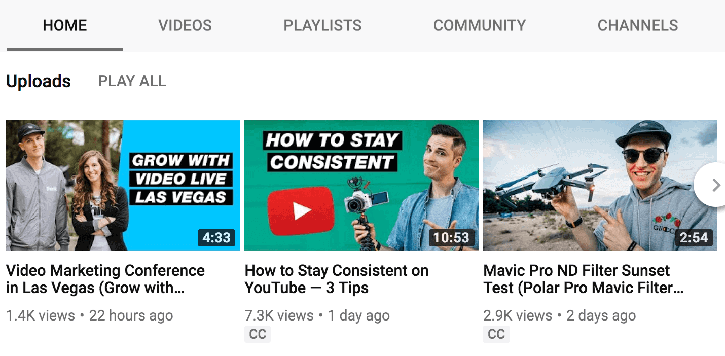The image size is (725, 356).
Task: Click CC badge under How to Stay Consistent
Action: (x=258, y=334)
